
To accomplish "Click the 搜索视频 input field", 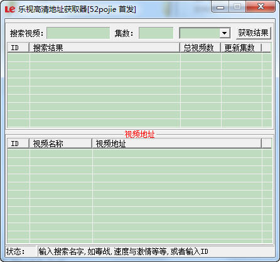I will pyautogui.click(x=78, y=33).
